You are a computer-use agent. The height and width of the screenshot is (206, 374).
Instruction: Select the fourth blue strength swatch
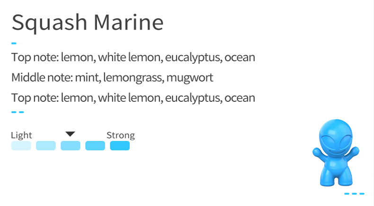pyautogui.click(x=95, y=146)
